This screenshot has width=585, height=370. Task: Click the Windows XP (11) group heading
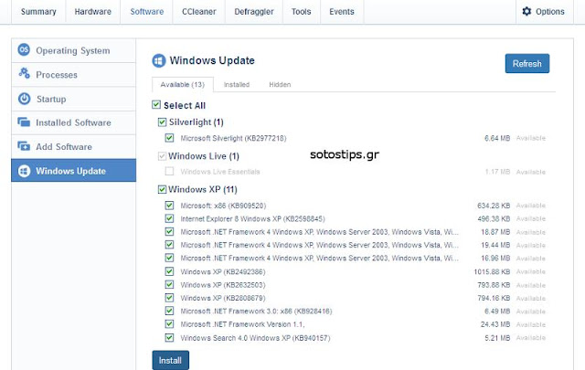[x=203, y=189]
